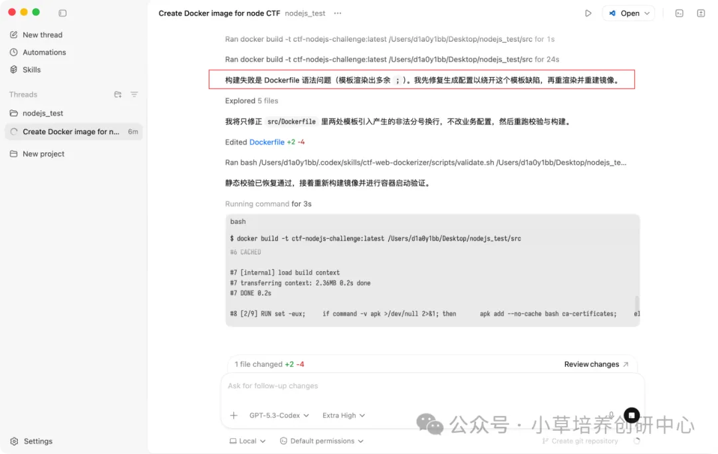718x454 pixels.
Task: Click the '#6 CACHED' output line
Action: coord(245,252)
